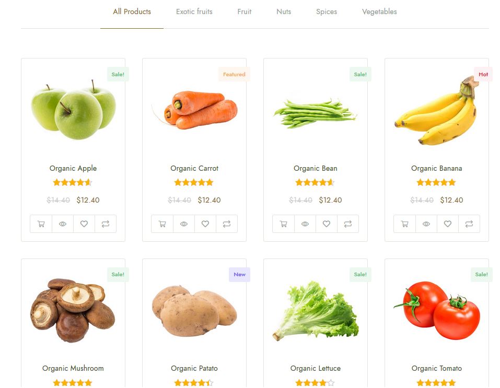Add Organic Apple to wishlist

pyautogui.click(x=84, y=224)
